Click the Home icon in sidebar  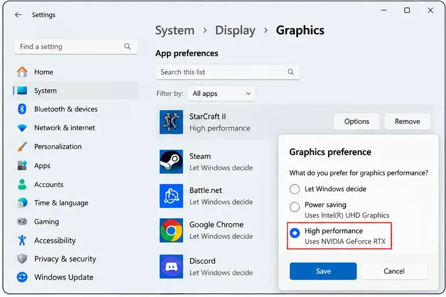click(22, 71)
